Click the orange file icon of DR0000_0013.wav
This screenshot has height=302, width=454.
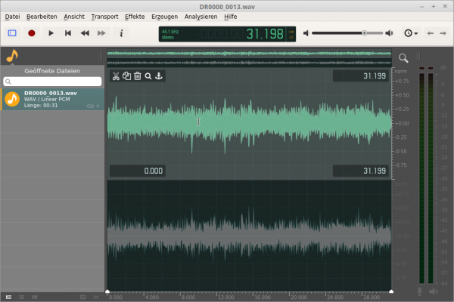click(12, 99)
